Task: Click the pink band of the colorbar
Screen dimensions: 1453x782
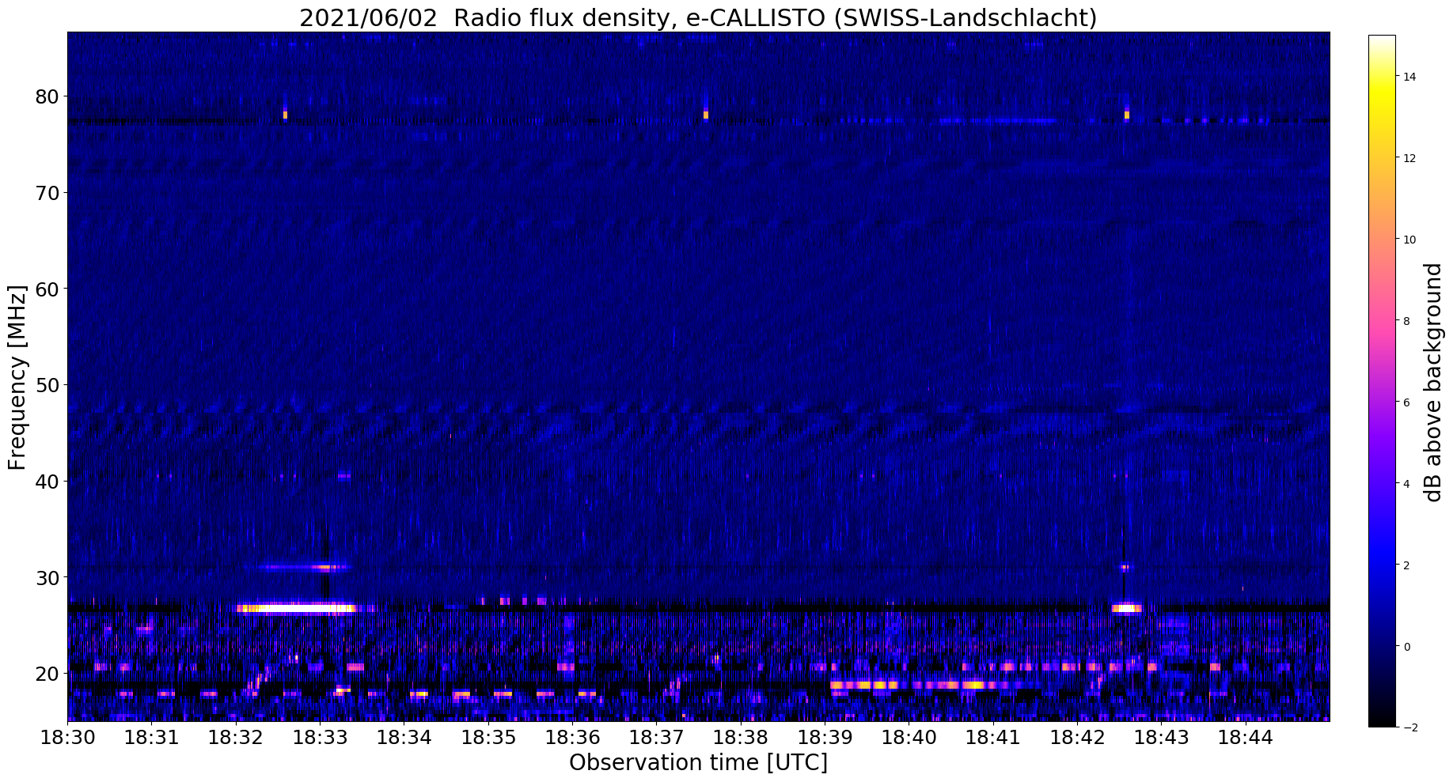Action: point(1382,324)
